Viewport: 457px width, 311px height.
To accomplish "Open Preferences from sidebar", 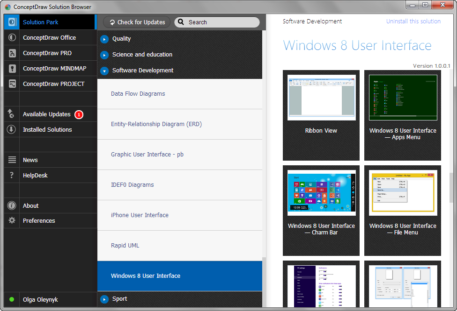I will tap(50, 220).
